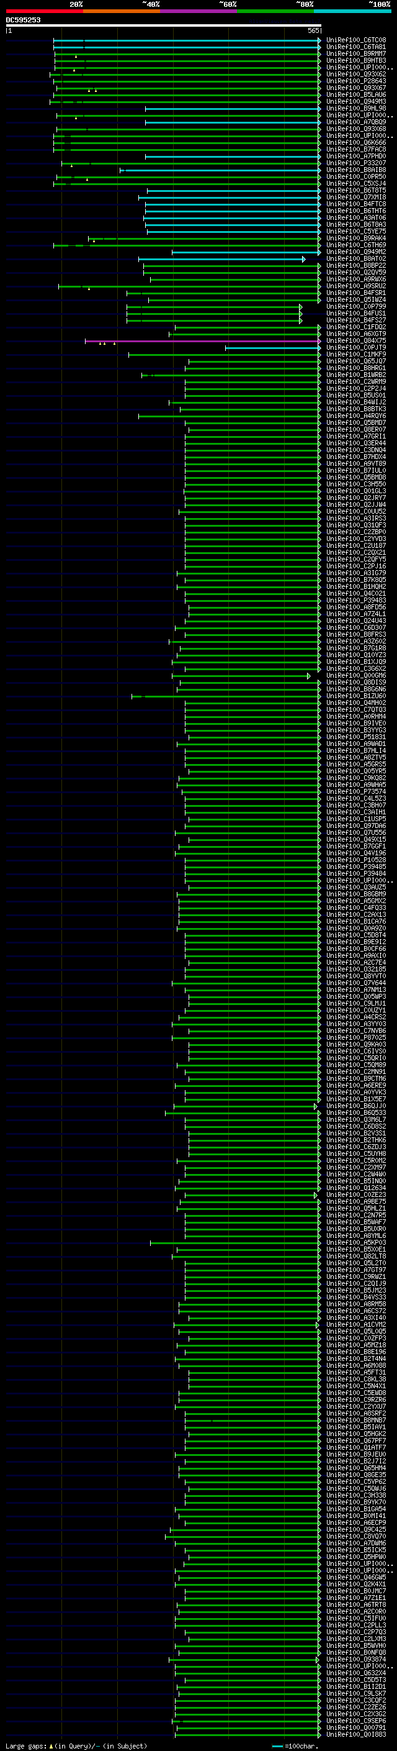
Task: Open hit UniRef100_C6TC08
Action: coord(356,40)
